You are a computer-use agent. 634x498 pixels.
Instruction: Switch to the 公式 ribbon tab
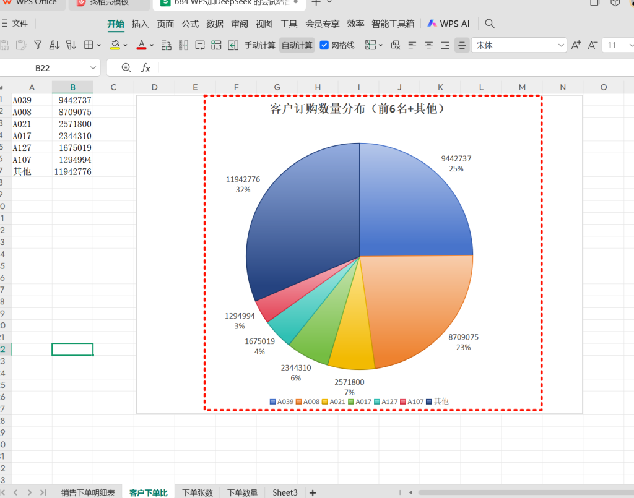[x=190, y=24]
